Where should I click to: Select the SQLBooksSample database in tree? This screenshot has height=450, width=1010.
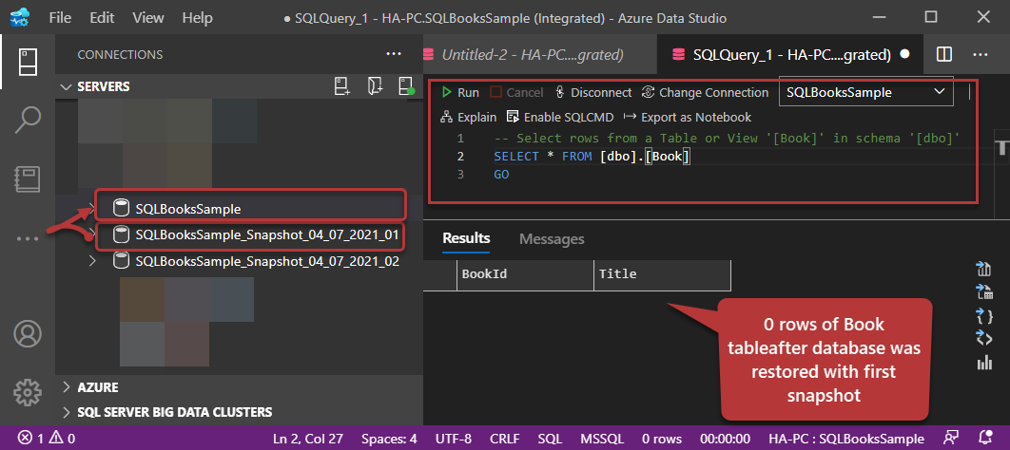(188, 209)
